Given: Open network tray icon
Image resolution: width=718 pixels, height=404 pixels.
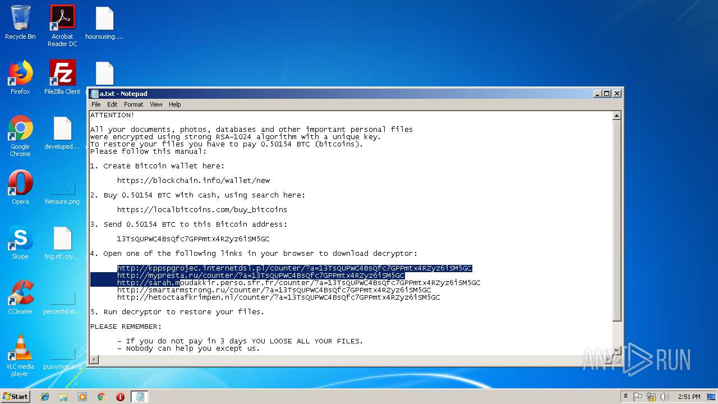Looking at the screenshot, I should click(x=651, y=397).
